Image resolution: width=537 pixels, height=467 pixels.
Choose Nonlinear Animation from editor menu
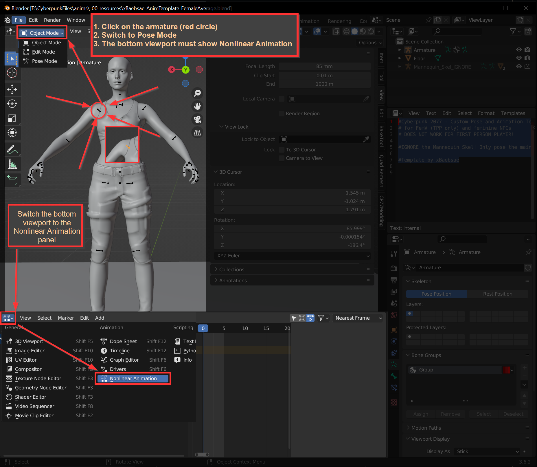pyautogui.click(x=133, y=378)
